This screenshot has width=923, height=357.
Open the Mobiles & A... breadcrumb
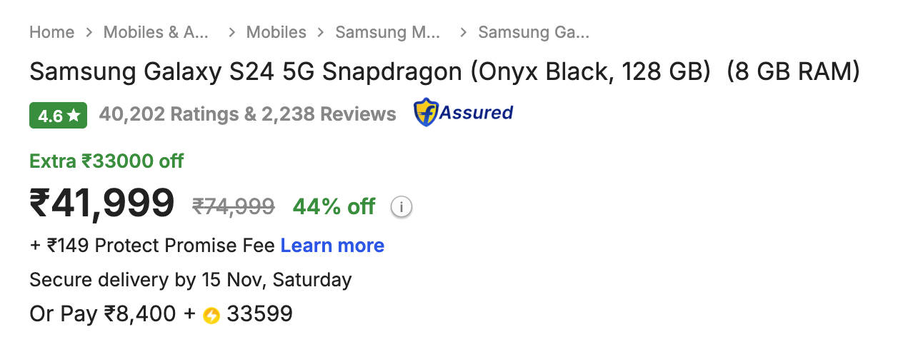click(x=156, y=32)
